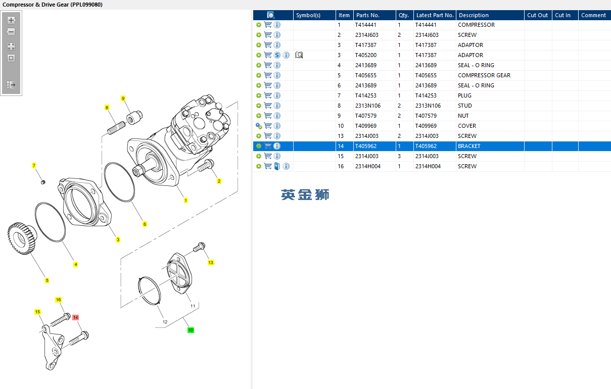Select red callout 14 on the diagram
Image resolution: width=611 pixels, height=389 pixels.
[x=75, y=317]
